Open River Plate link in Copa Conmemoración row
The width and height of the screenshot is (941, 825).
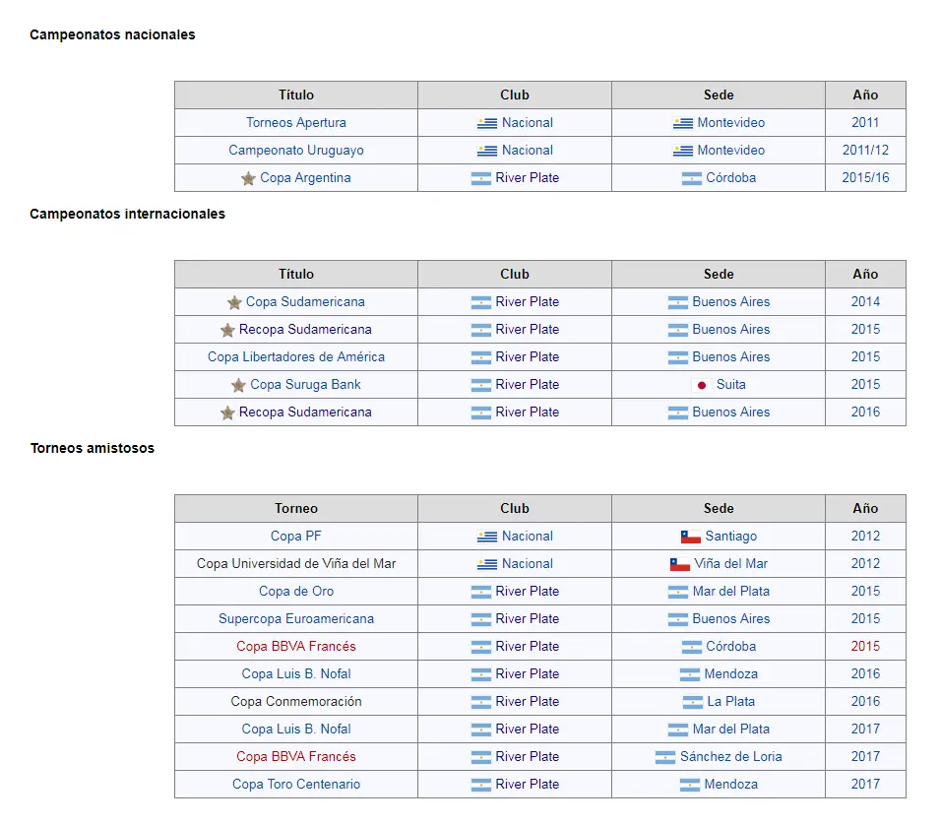(527, 701)
